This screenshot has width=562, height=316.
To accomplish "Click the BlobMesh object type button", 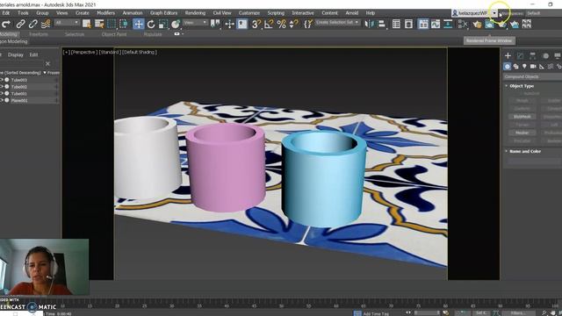I will 522,117.
